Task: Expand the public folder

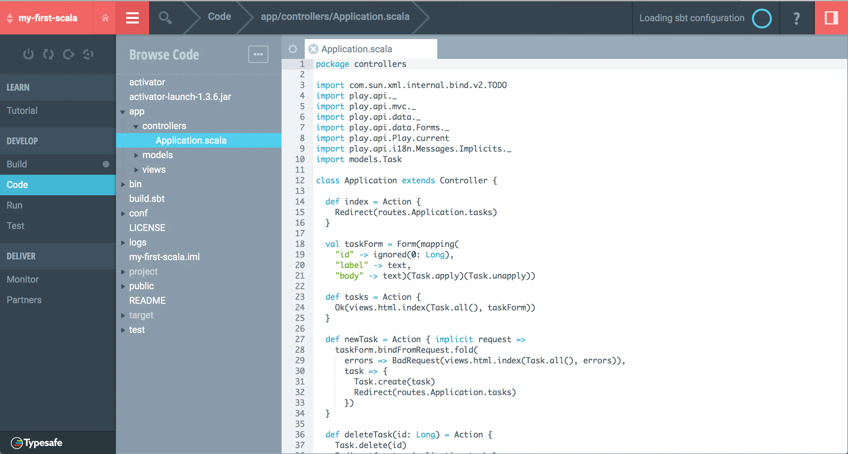Action: point(123,286)
